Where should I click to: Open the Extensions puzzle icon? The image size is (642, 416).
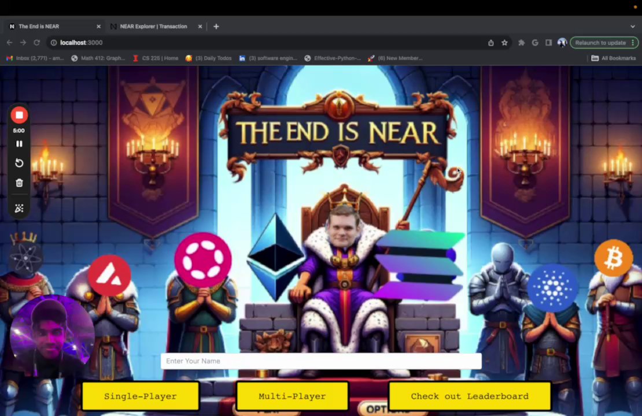[x=521, y=43]
